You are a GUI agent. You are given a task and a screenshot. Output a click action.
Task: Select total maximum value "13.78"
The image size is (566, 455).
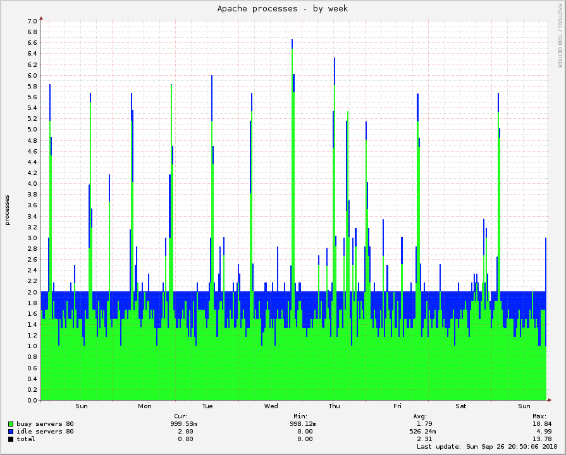tap(542, 439)
